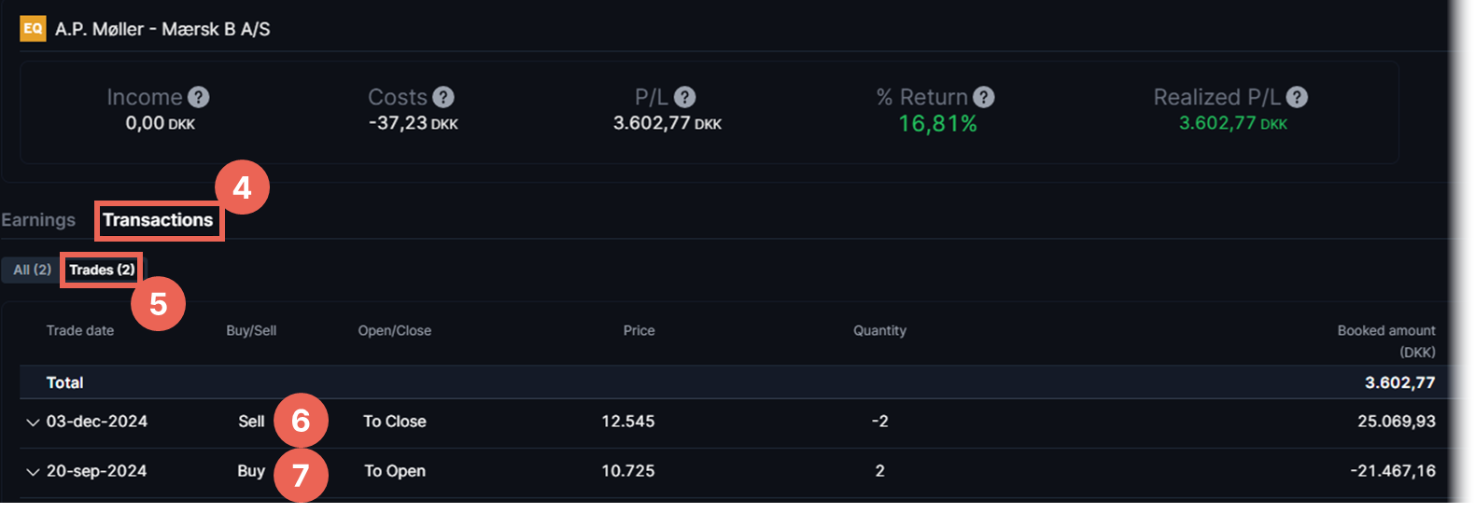This screenshot has width=1475, height=513.
Task: Expand the 20-sep-2024 trade row
Action: [33, 472]
